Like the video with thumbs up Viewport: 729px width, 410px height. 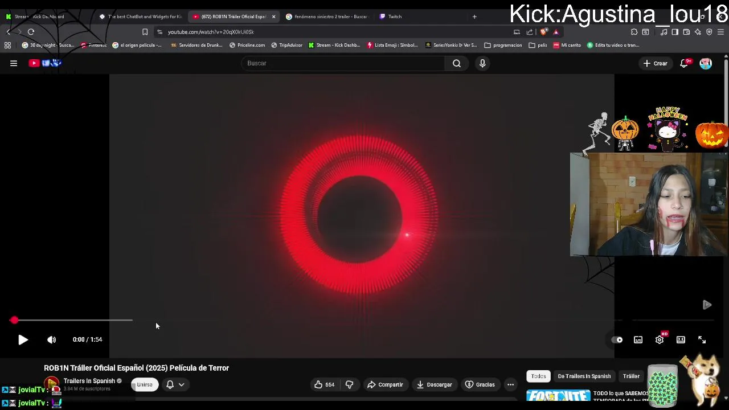click(325, 385)
